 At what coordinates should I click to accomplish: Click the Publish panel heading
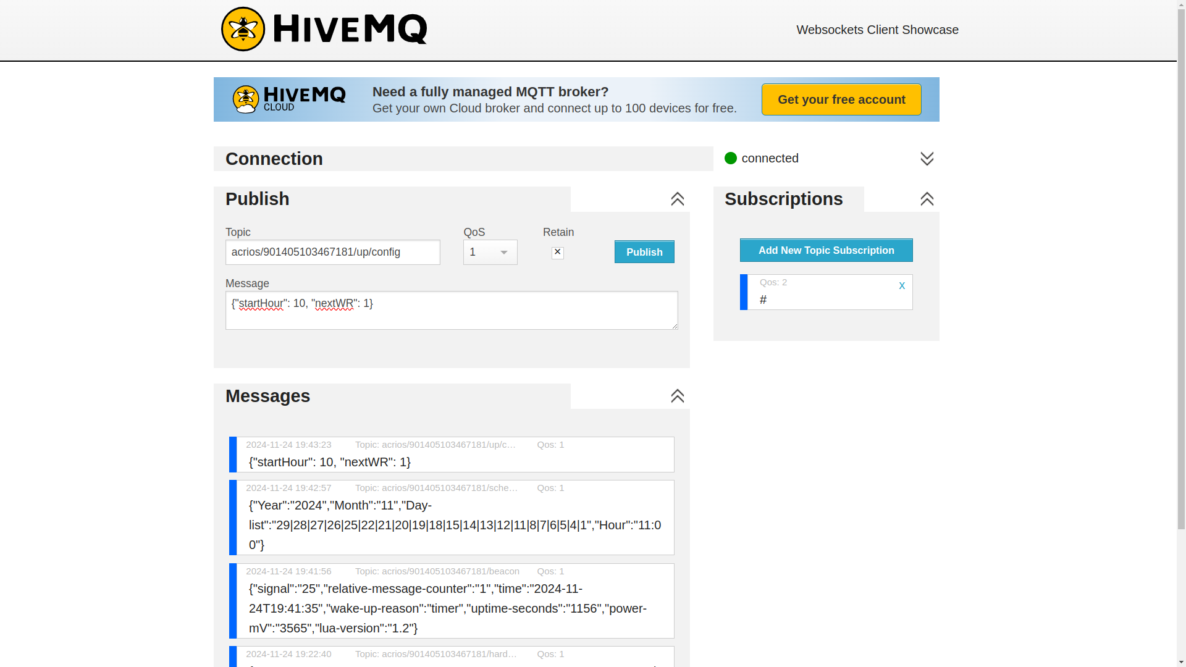[258, 199]
